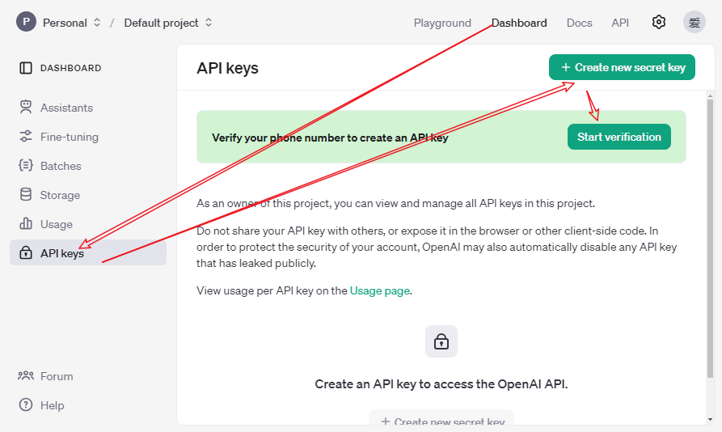The image size is (722, 432).
Task: Click the vertical scrollbar thumb
Action: [x=710, y=238]
